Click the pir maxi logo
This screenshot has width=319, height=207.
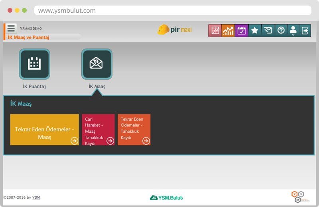175,30
